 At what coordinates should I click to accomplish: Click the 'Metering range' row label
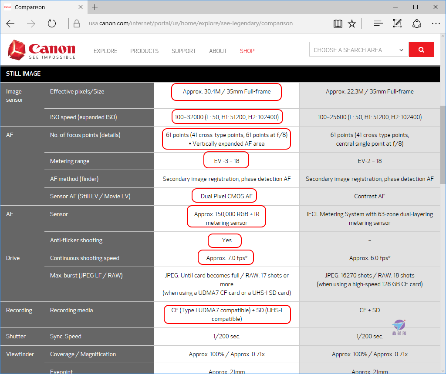point(70,161)
